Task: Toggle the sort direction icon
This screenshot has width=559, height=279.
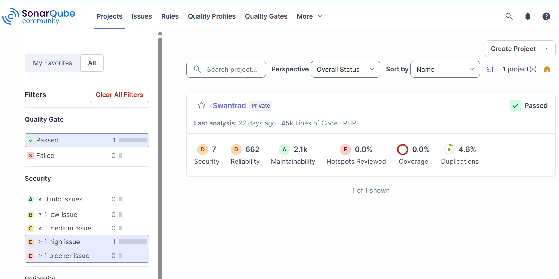Action: [x=490, y=69]
